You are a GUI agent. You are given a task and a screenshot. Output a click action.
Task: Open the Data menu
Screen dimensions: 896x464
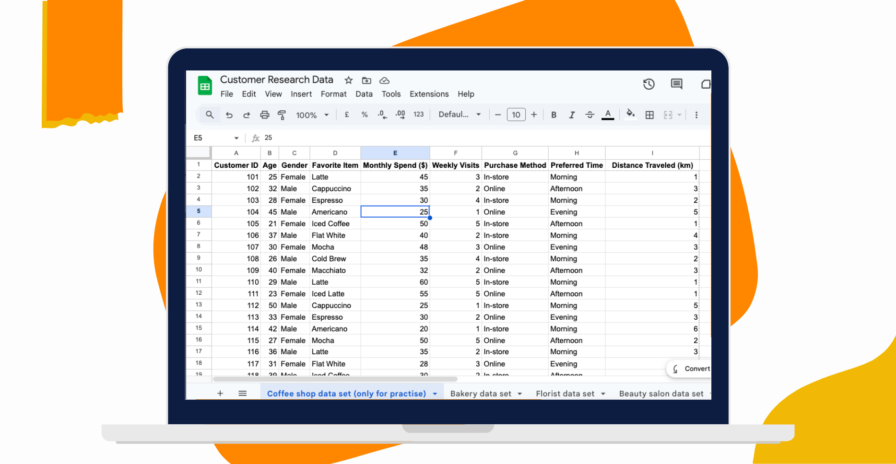pyautogui.click(x=364, y=94)
